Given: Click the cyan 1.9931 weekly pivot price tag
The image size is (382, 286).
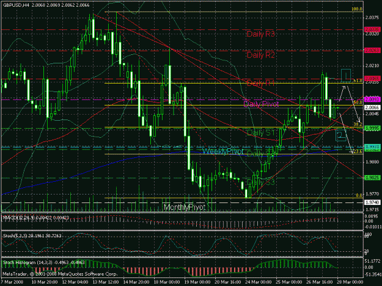Looking at the screenshot, I should pyautogui.click(x=372, y=147).
